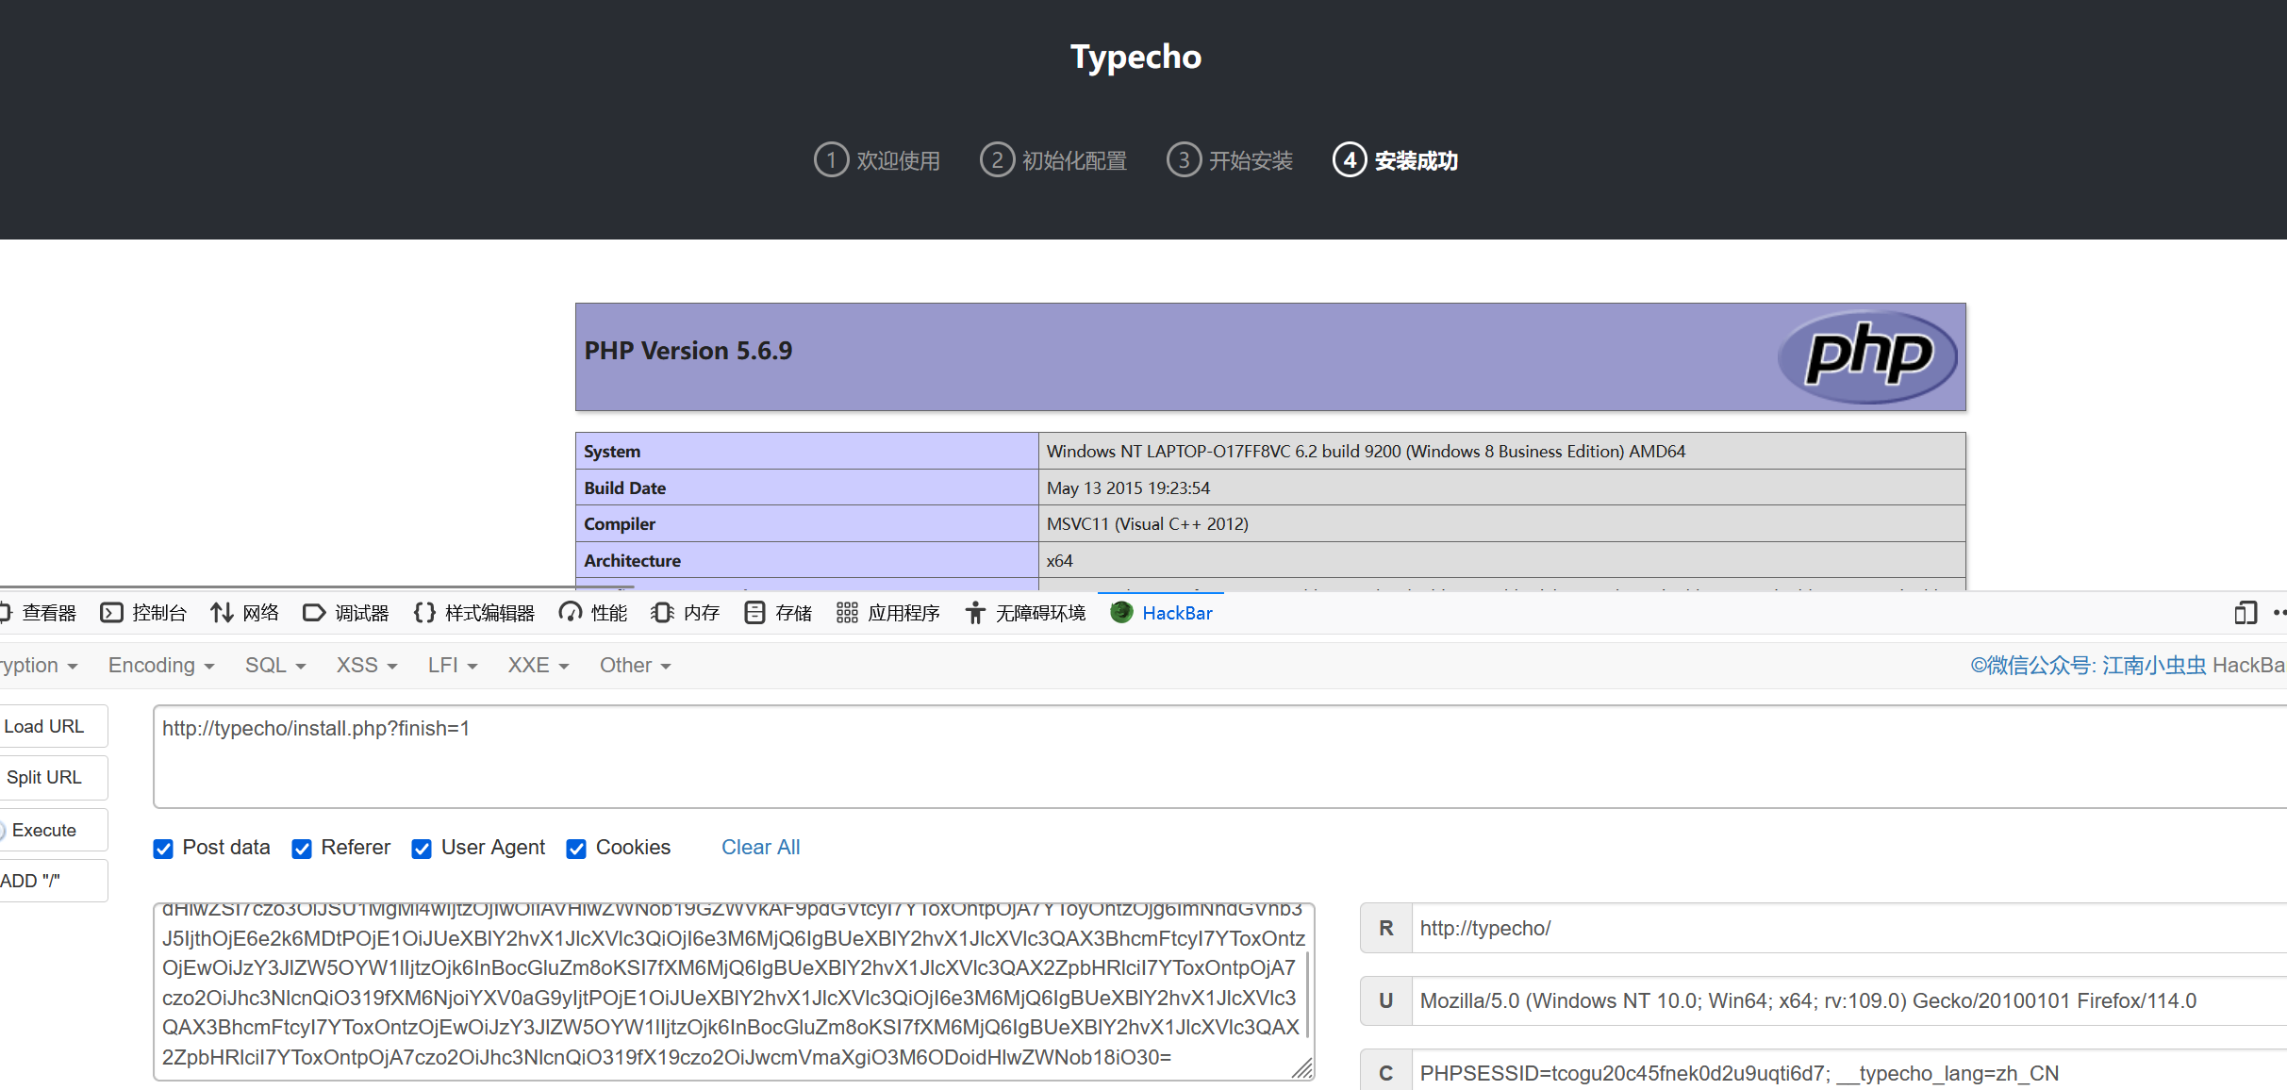Click the PHP logo image
The height and width of the screenshot is (1090, 2287).
(x=1866, y=356)
